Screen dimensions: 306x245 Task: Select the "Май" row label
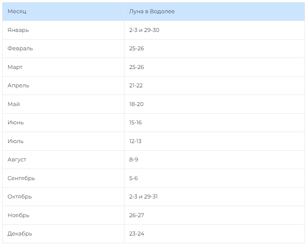click(14, 104)
